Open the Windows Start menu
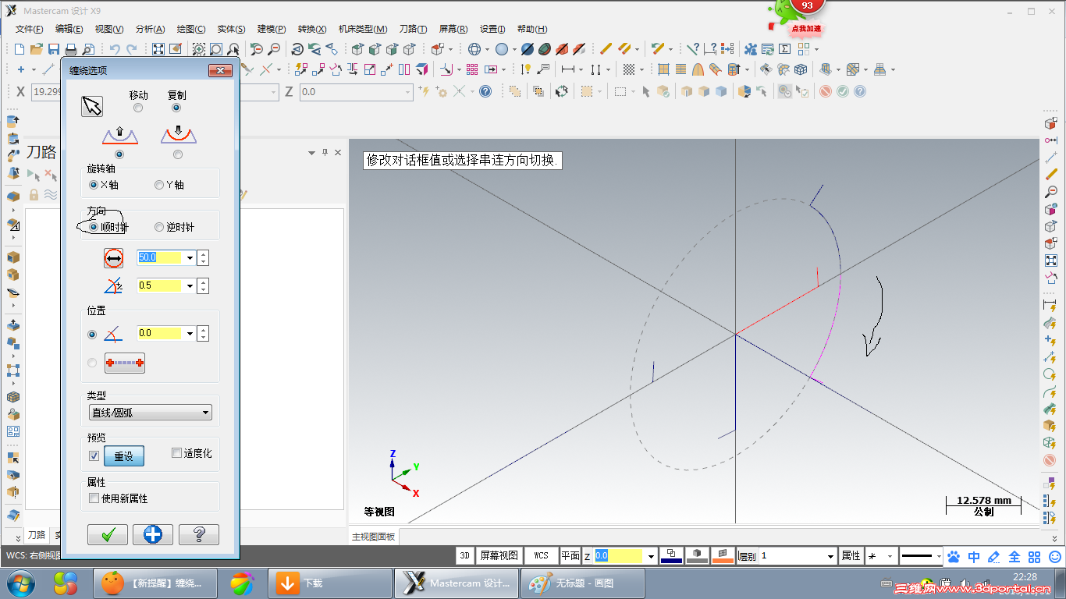 21,583
